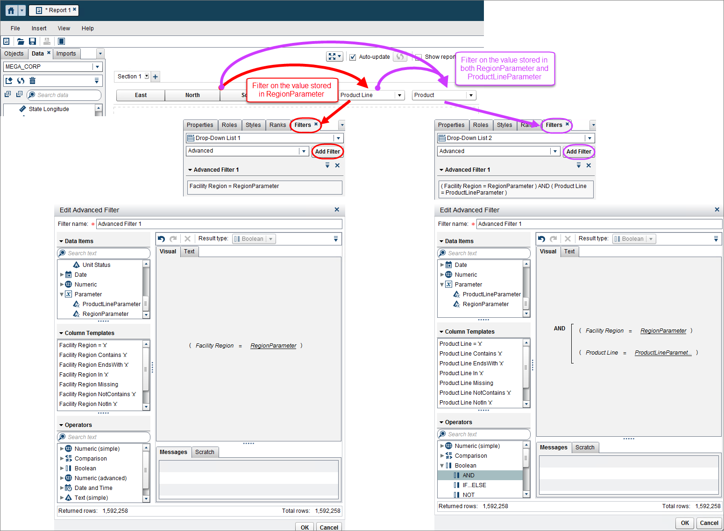Open the MEGA_CORP data source dropdown
The image size is (724, 531).
[x=97, y=66]
